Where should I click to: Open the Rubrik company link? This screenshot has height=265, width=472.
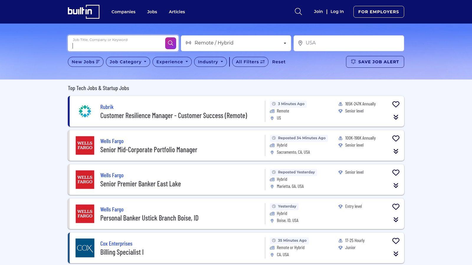coord(107,107)
